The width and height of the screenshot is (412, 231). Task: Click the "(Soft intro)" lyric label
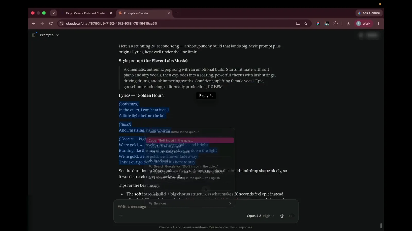click(x=128, y=104)
